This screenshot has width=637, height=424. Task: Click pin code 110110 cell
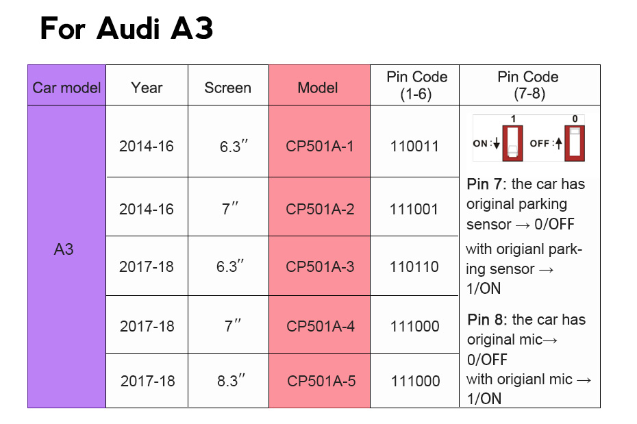point(415,266)
